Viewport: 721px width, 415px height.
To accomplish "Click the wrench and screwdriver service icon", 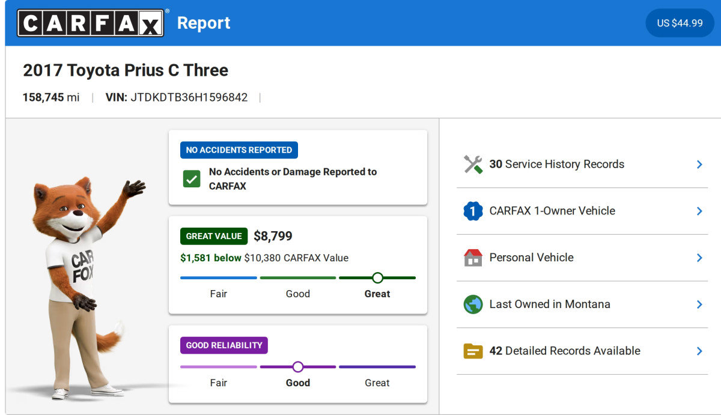I will [x=473, y=164].
